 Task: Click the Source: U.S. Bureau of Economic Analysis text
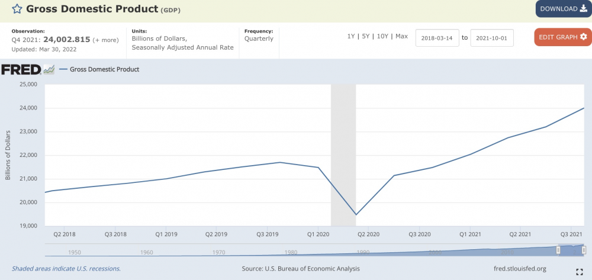[301, 269]
